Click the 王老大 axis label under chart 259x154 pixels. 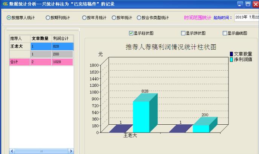click(x=130, y=136)
